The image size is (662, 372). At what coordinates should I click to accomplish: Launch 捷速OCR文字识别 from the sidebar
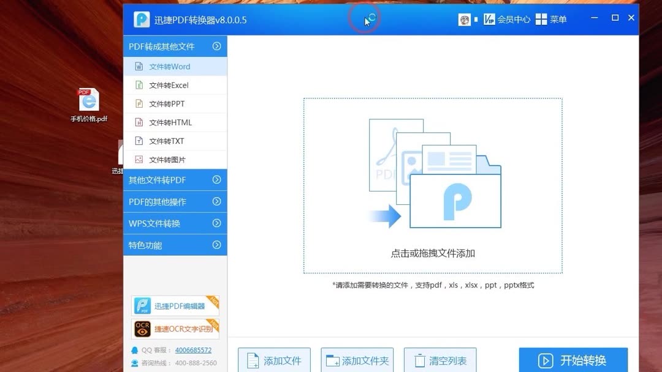pos(142,329)
